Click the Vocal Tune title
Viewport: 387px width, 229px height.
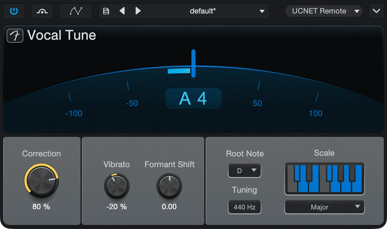[x=62, y=35]
